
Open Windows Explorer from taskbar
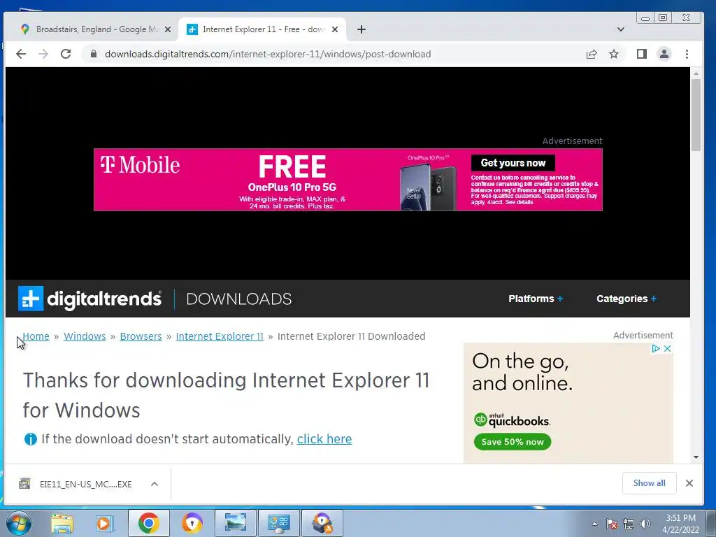(62, 523)
